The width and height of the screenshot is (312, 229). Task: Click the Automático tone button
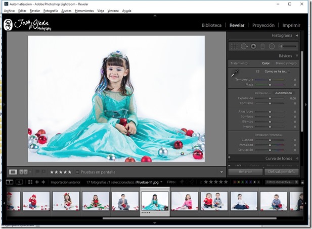284,93
